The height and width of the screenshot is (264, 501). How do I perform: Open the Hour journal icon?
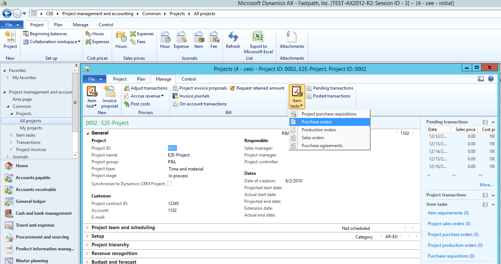click(x=165, y=40)
